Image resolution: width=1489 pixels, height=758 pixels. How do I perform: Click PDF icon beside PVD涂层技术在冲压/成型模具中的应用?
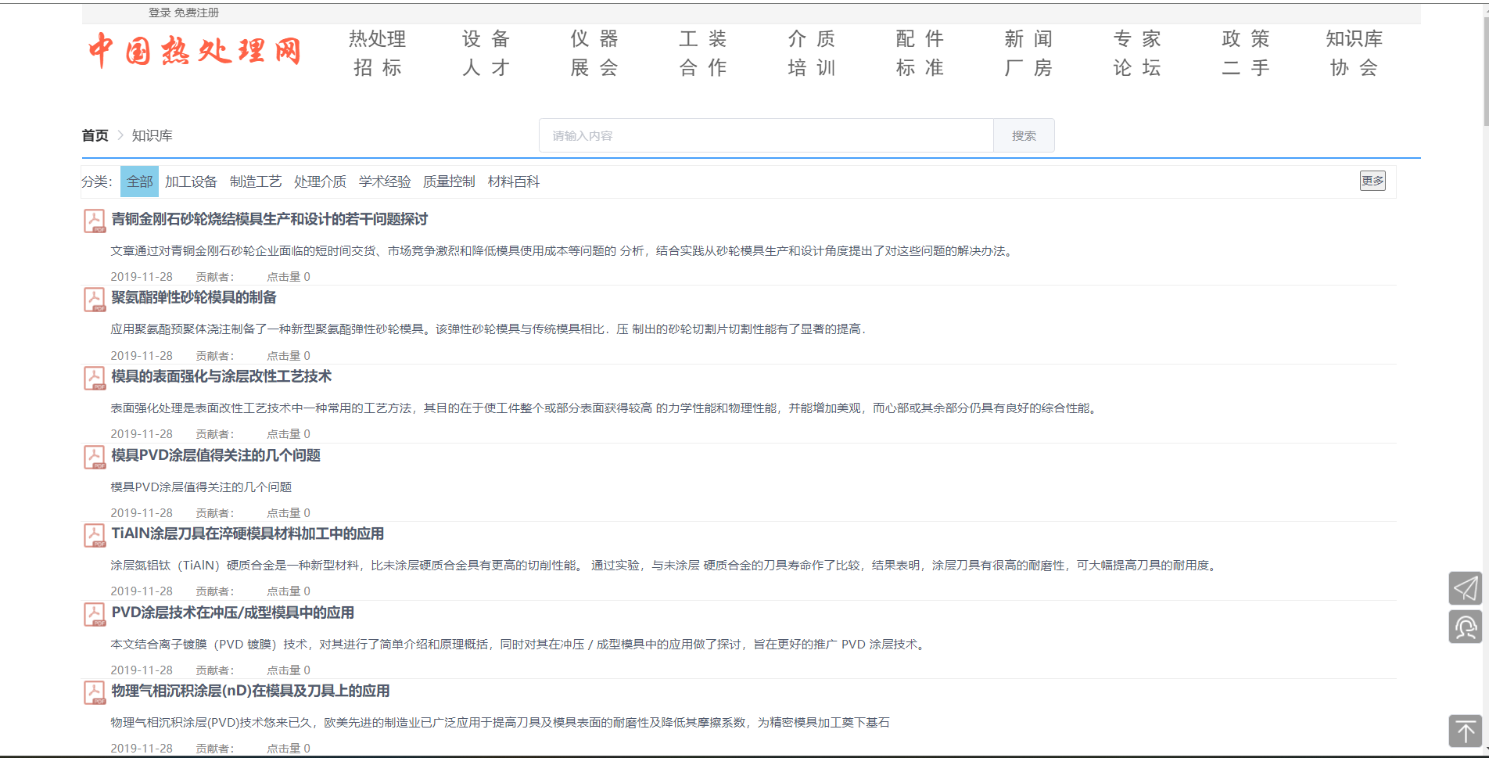pyautogui.click(x=95, y=615)
